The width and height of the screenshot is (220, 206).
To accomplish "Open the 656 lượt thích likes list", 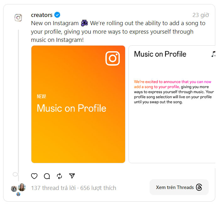I will click(98, 188).
